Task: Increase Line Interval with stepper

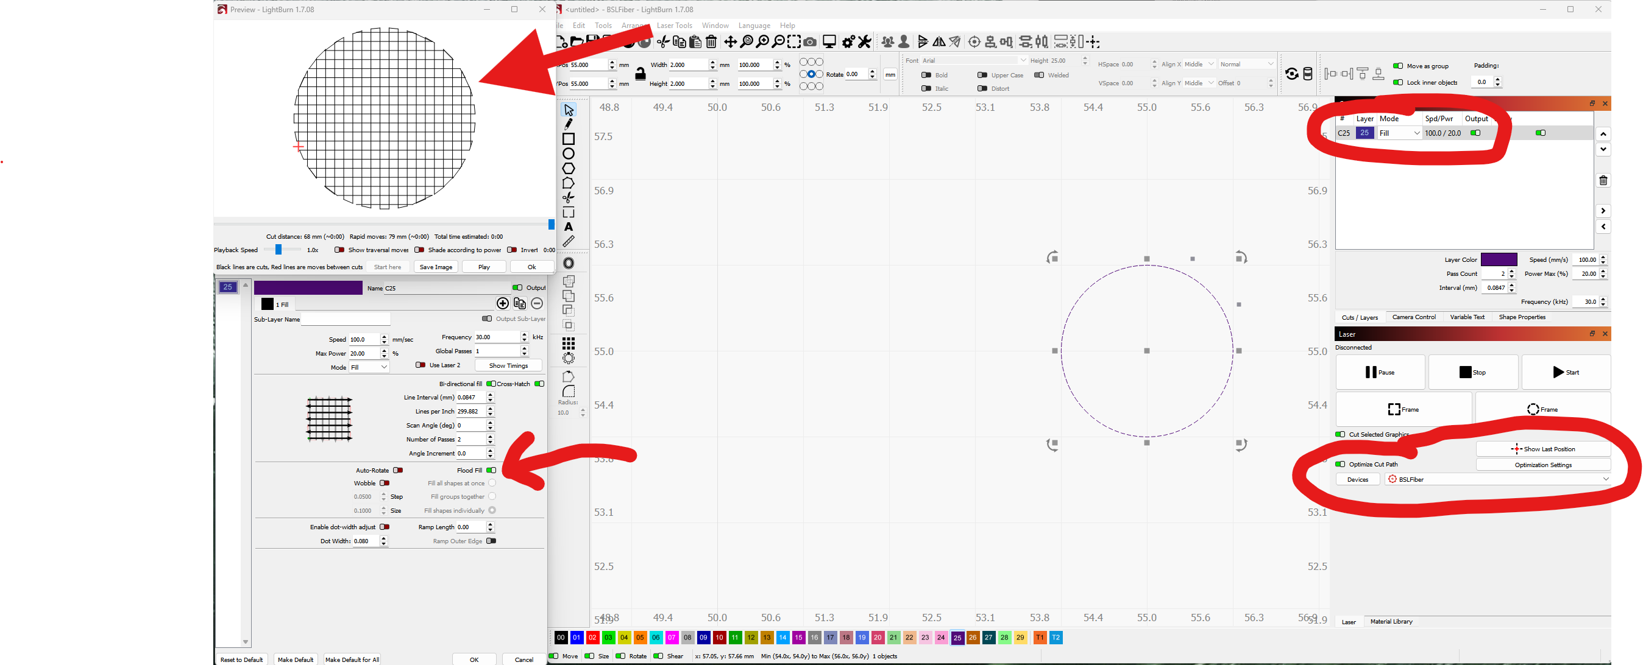Action: tap(491, 395)
